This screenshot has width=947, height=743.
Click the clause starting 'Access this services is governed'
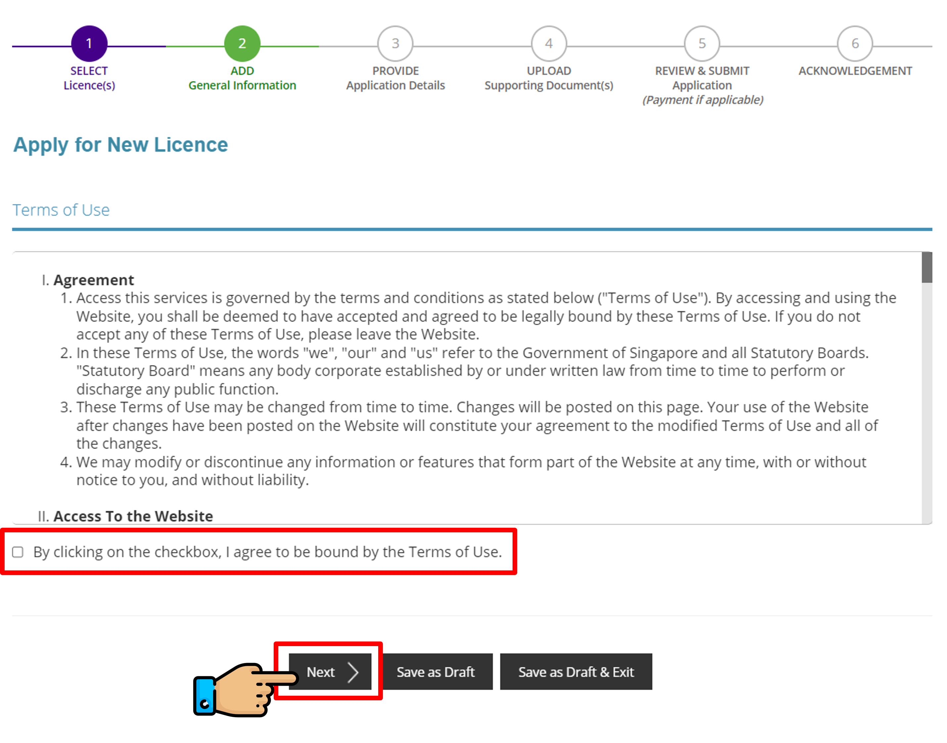point(486,316)
